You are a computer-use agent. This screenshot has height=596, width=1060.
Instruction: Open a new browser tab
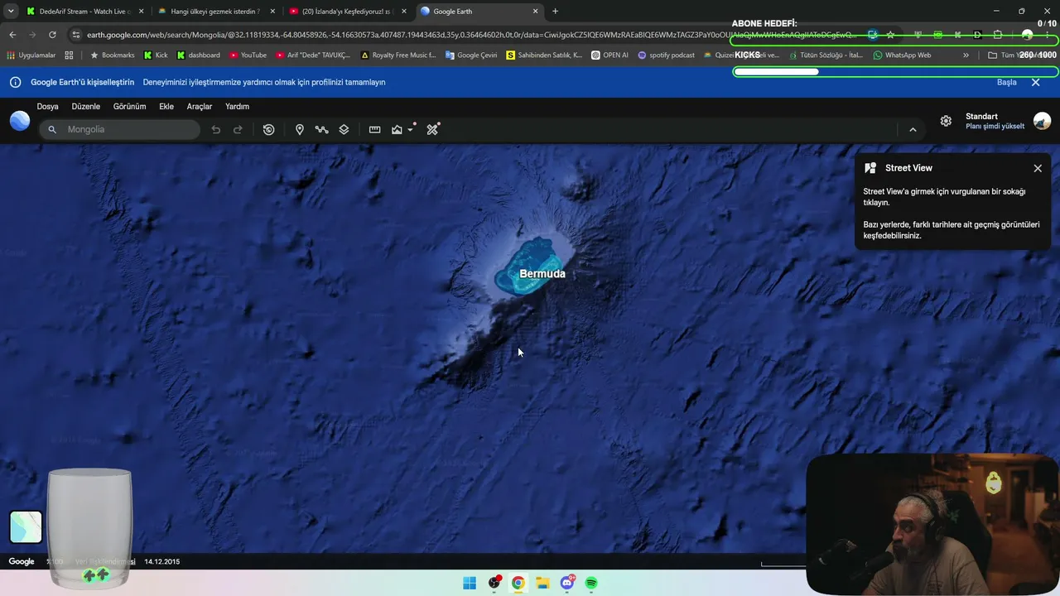click(x=555, y=12)
